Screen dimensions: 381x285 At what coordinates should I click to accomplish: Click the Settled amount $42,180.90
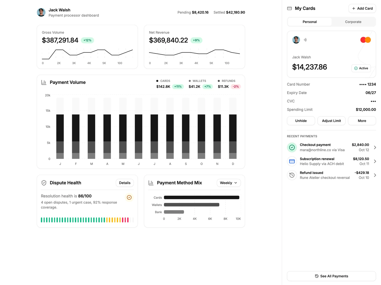click(236, 13)
